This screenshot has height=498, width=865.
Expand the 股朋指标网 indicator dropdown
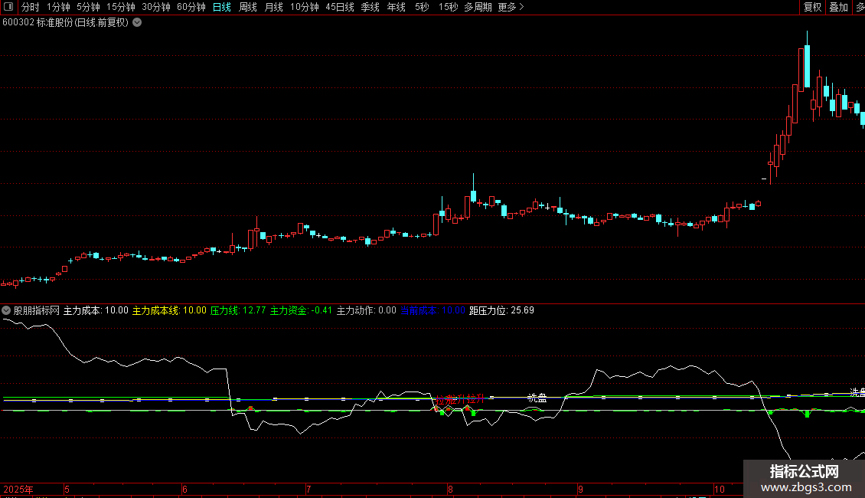point(7,310)
